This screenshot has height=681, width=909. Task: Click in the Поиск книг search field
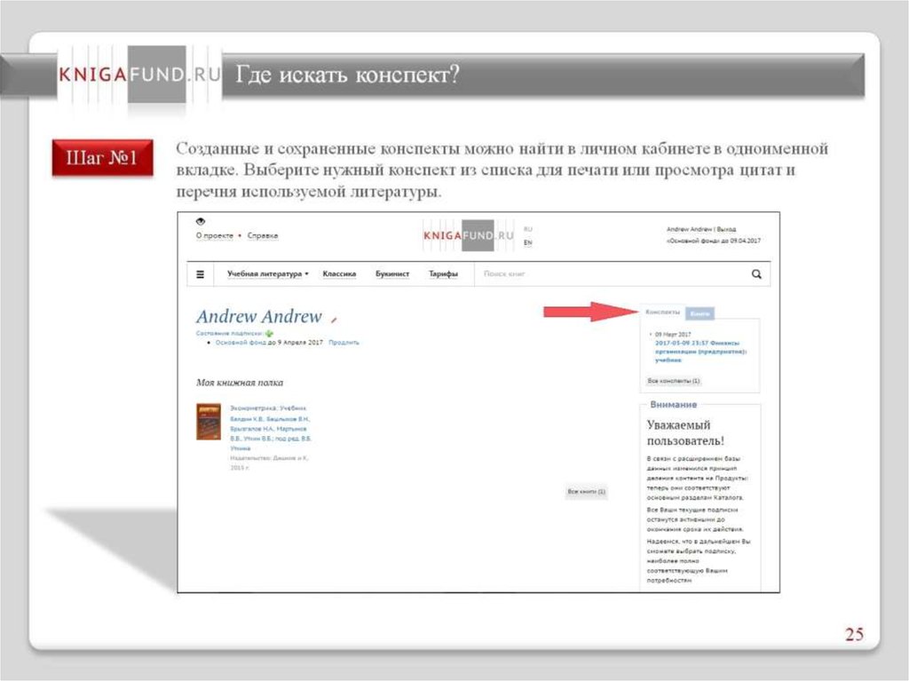604,274
